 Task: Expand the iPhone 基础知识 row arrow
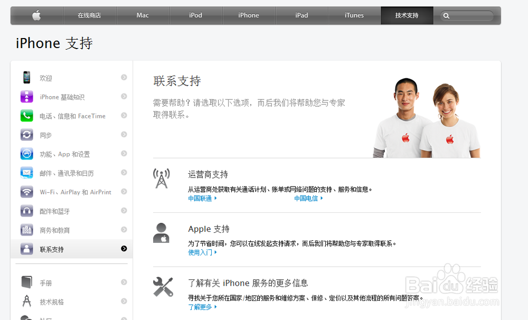pos(124,96)
